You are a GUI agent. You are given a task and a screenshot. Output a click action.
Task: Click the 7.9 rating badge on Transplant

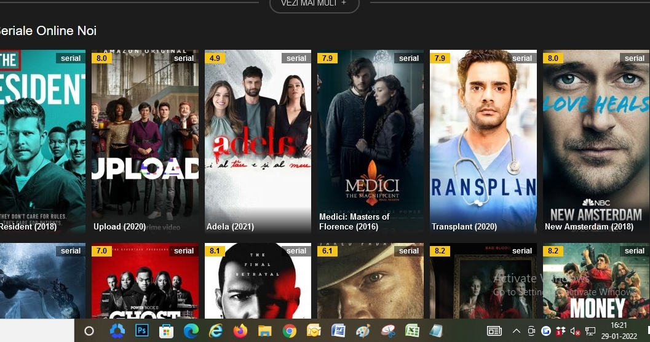tap(440, 58)
